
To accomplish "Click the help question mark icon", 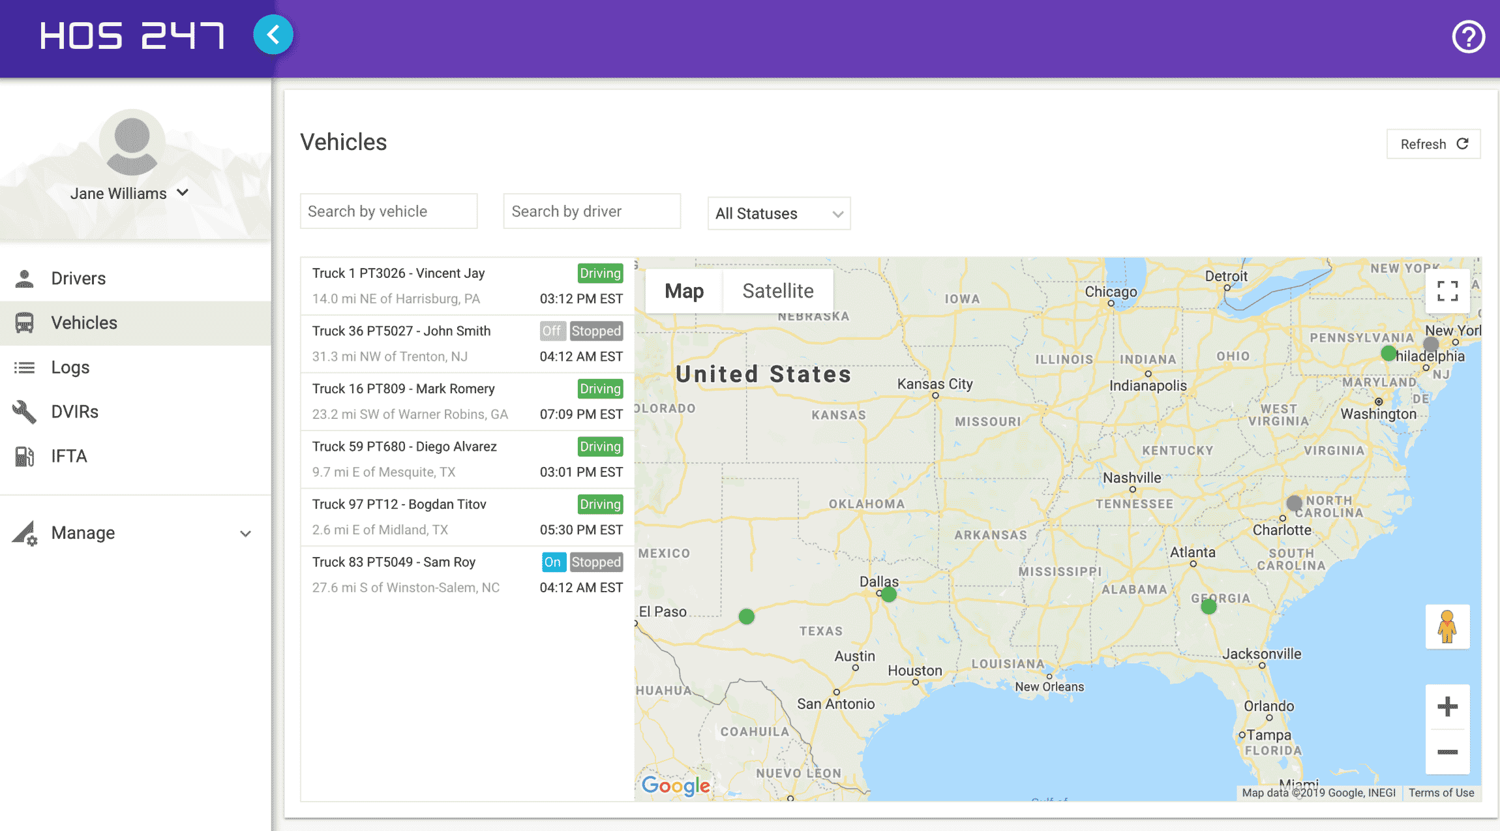I will [x=1469, y=37].
